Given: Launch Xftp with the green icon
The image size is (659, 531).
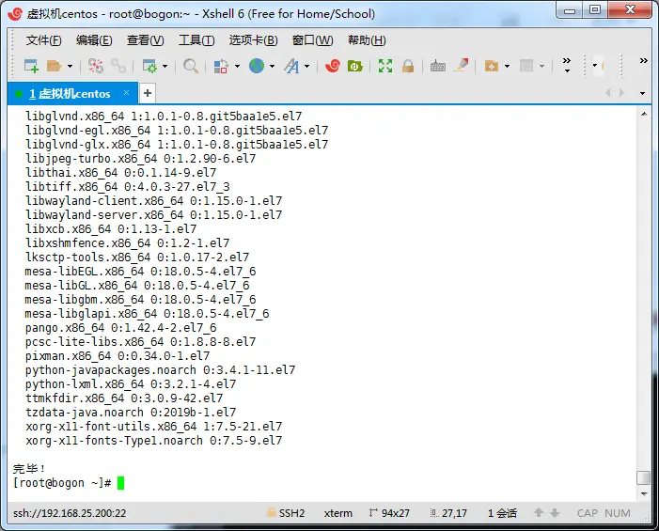Looking at the screenshot, I should (x=354, y=66).
